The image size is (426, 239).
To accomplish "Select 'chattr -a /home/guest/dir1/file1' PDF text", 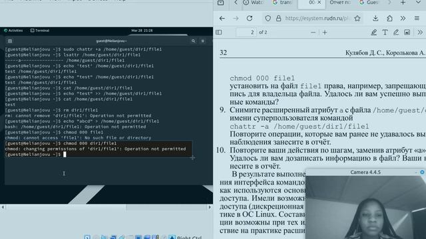I will click(300, 127).
